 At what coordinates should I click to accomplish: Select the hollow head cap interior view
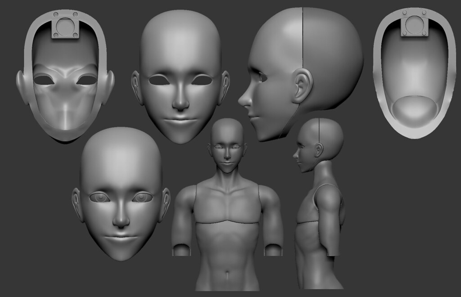click(x=415, y=73)
